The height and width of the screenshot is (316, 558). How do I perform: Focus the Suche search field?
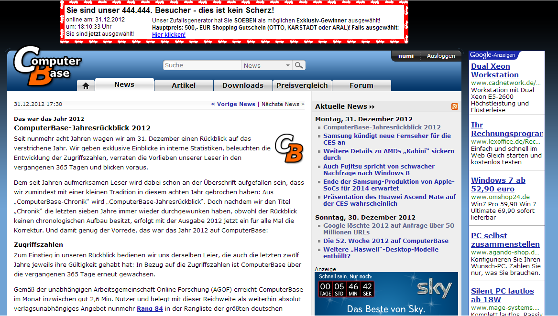click(x=202, y=65)
